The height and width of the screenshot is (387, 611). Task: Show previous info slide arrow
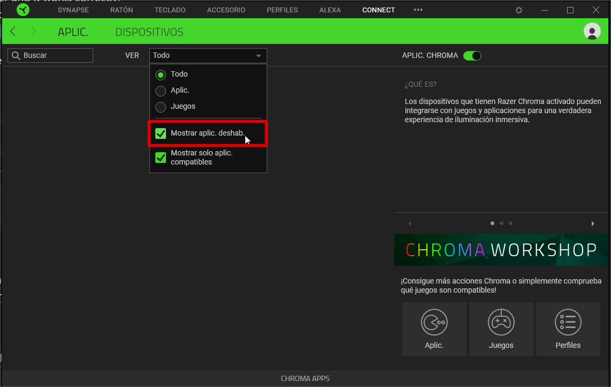[410, 224]
